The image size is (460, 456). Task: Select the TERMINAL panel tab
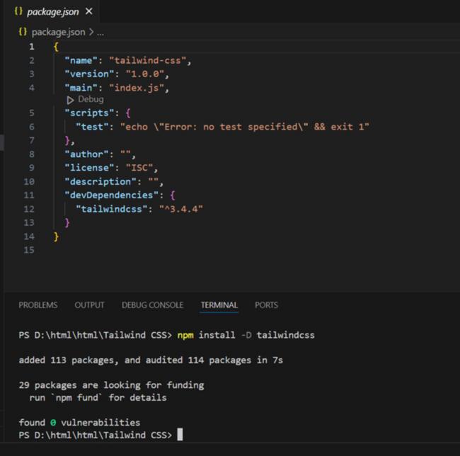pyautogui.click(x=219, y=305)
